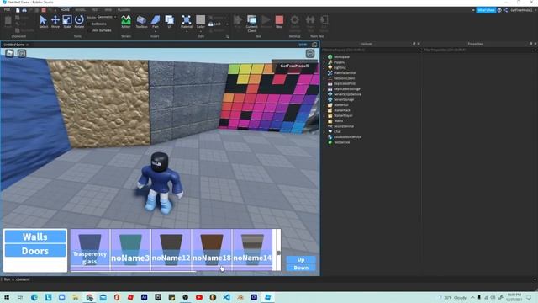Viewport: 538px width, 303px height.
Task: Switch to the MODEL ribbon tab
Action: [81, 10]
